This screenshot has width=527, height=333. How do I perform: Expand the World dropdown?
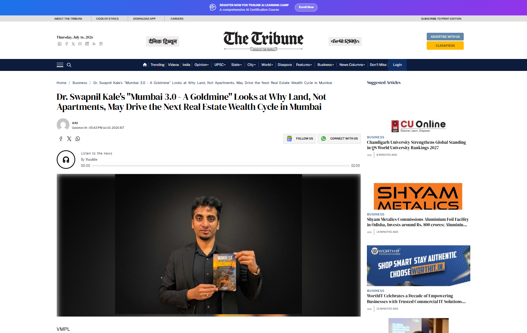point(267,65)
